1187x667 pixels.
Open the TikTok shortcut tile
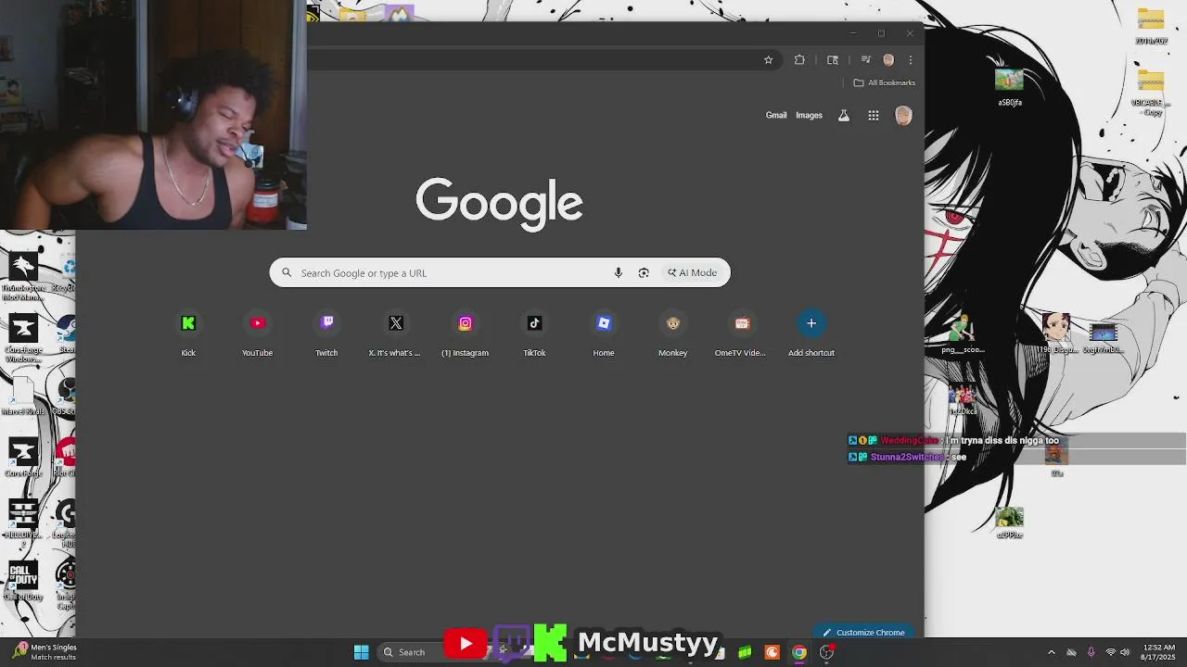(x=534, y=333)
